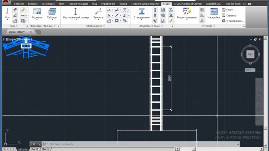The height and width of the screenshot is (151, 269).
Task: Rotate the view north via ViewCube С
Action: [250, 46]
